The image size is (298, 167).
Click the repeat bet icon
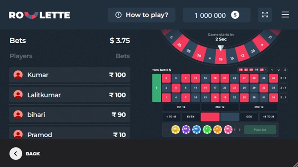point(279,70)
